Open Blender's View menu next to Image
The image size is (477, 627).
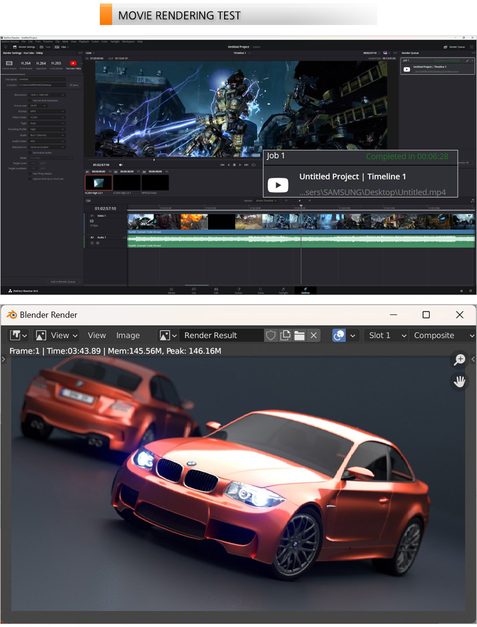click(x=97, y=336)
